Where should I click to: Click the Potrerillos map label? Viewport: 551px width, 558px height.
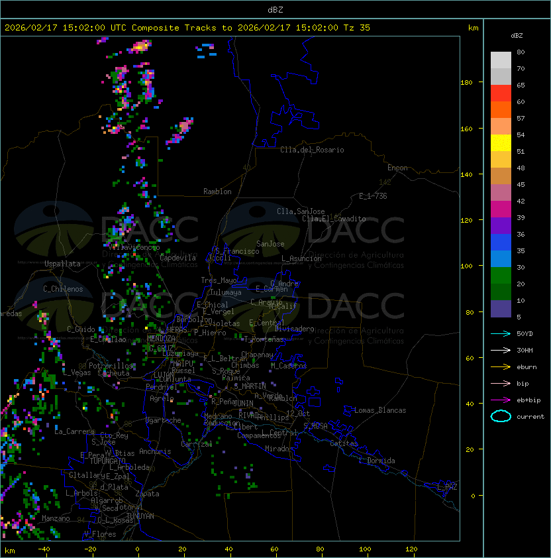pos(111,366)
